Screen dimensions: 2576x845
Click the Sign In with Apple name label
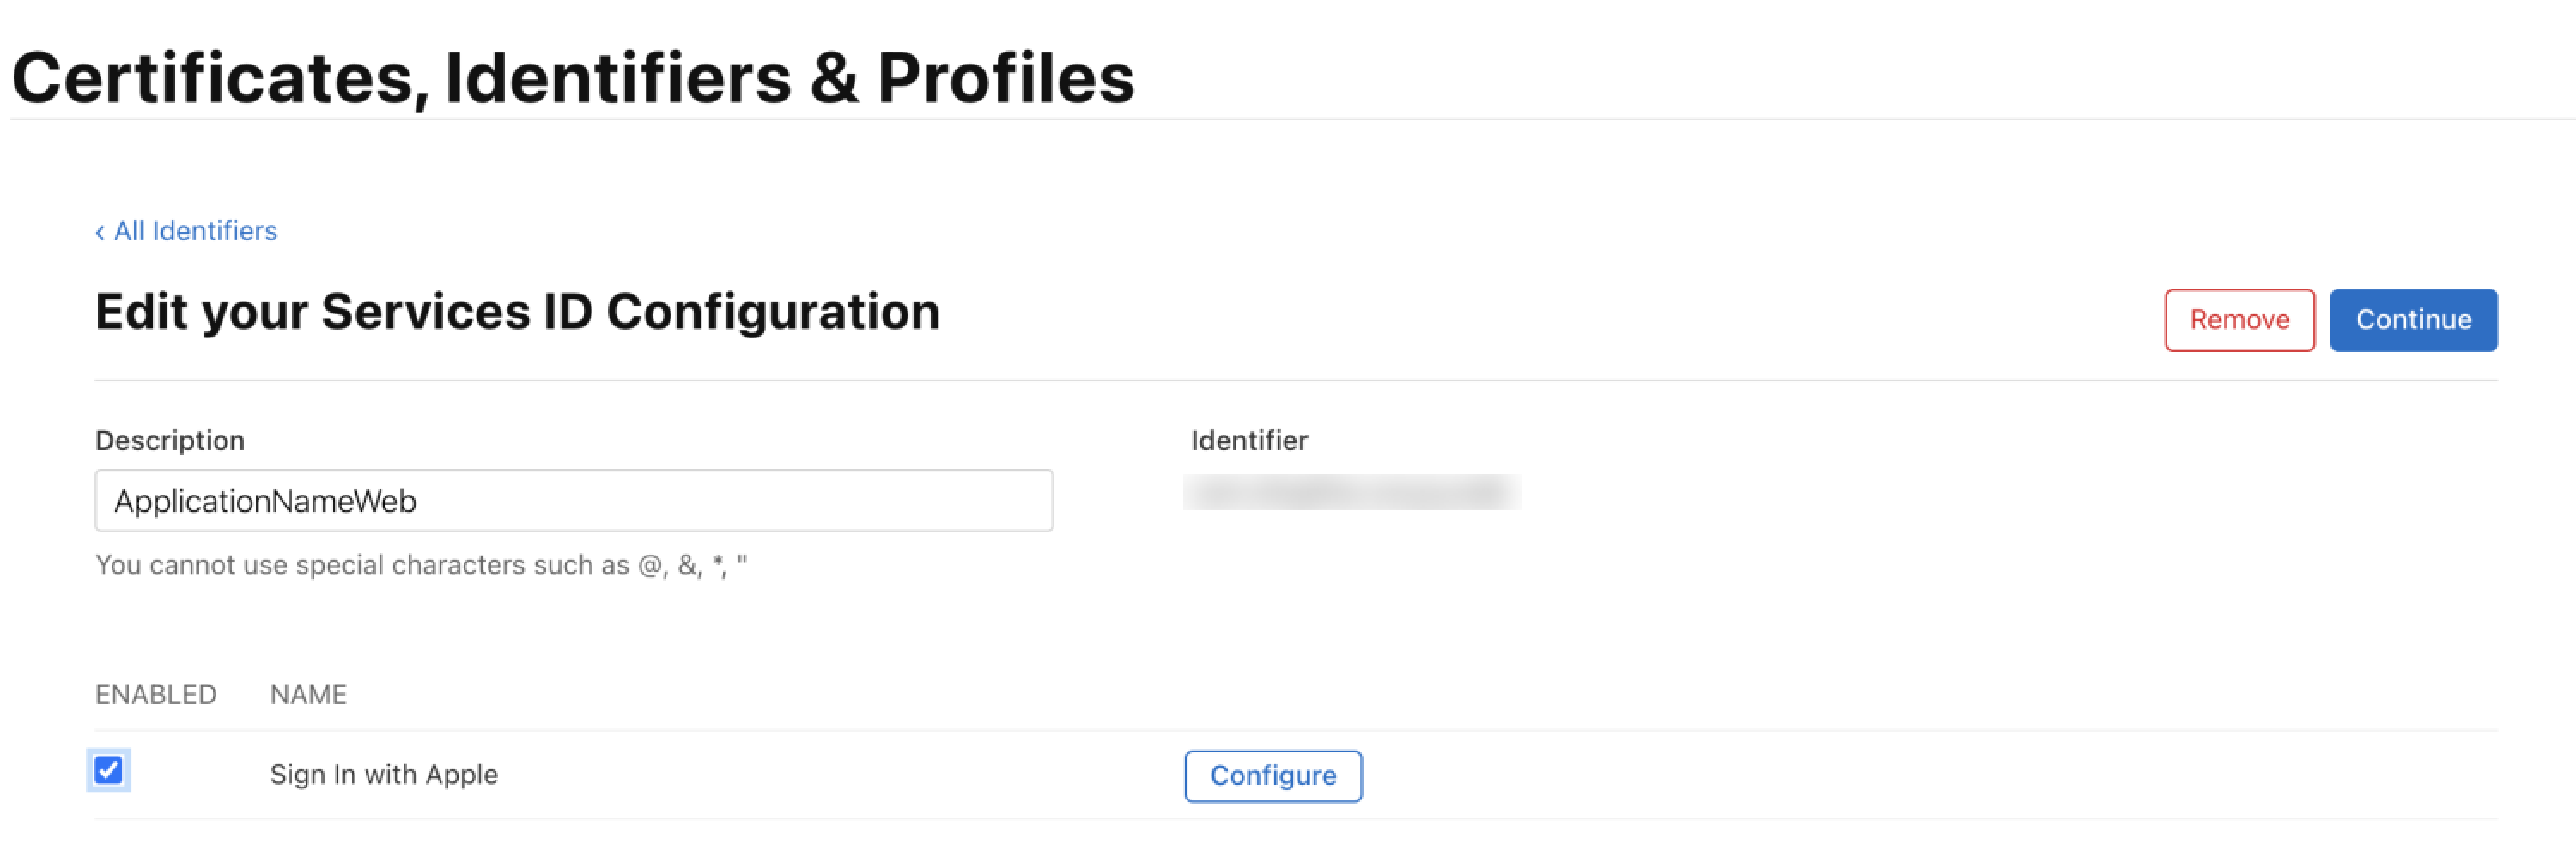click(384, 775)
